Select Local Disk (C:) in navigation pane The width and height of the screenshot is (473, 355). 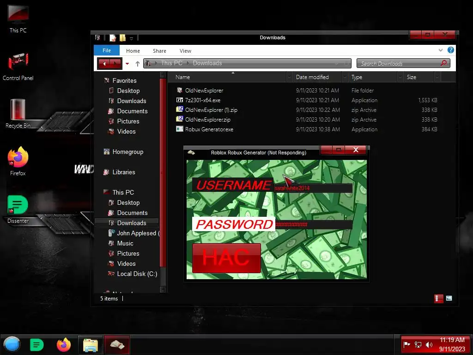click(137, 274)
